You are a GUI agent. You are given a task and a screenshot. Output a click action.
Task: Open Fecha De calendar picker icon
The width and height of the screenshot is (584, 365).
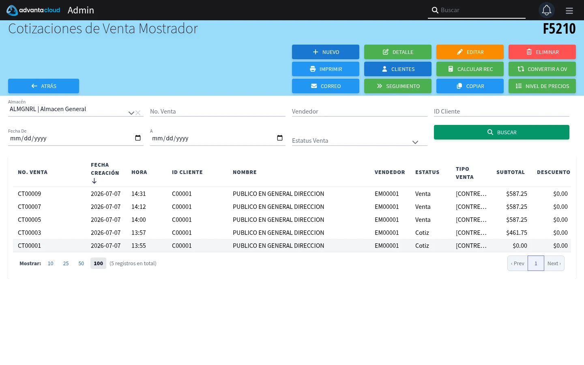tap(138, 138)
